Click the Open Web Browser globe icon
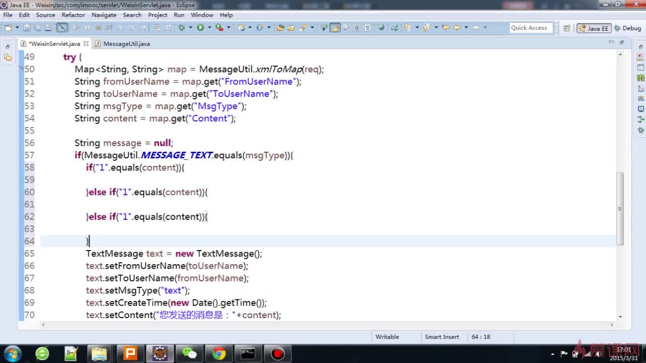Viewport: 646px width, 363px height. [x=382, y=28]
